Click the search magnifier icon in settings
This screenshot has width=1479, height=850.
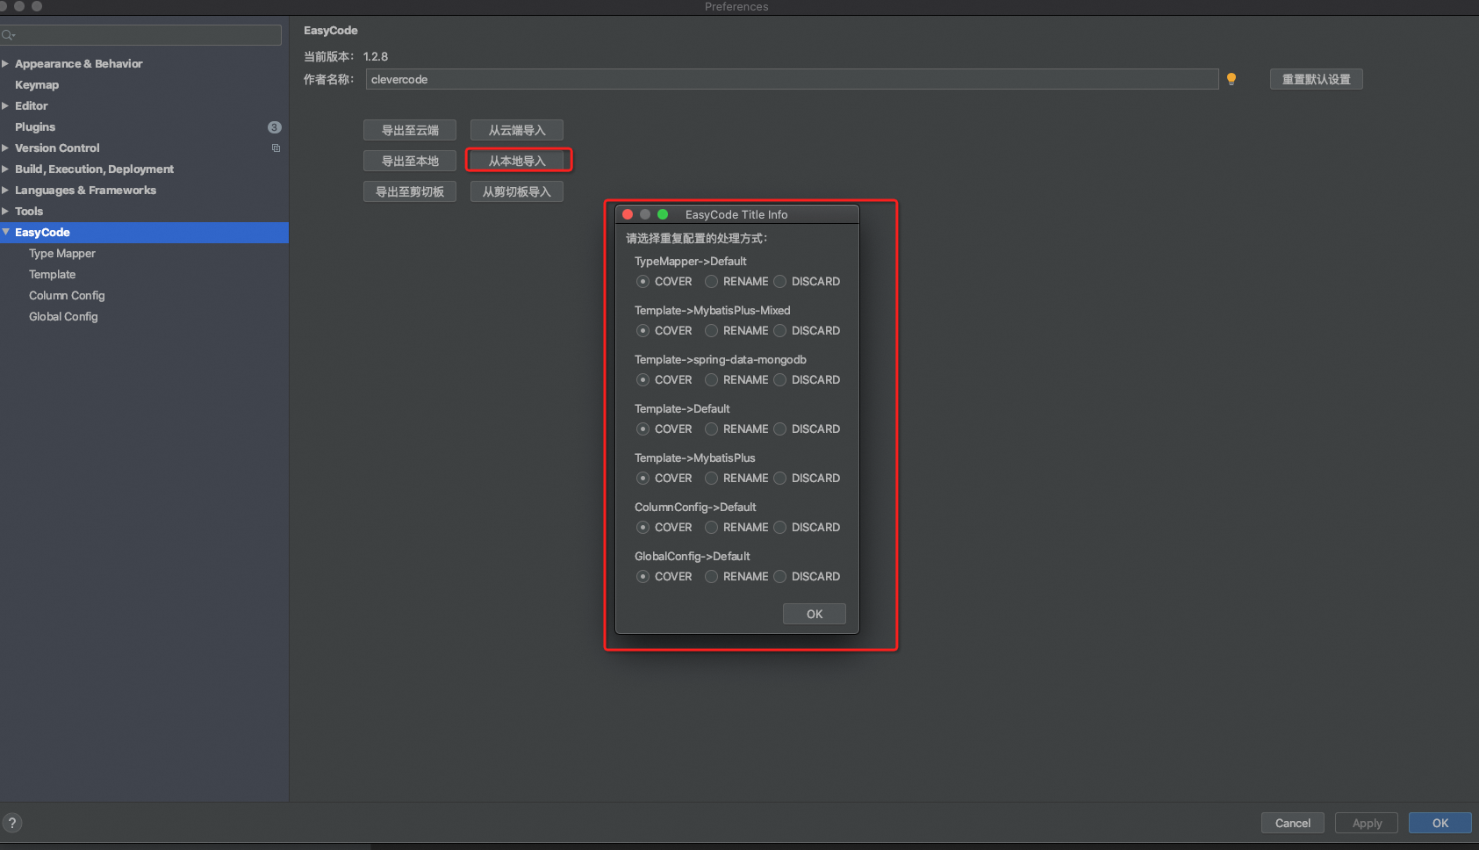point(8,35)
